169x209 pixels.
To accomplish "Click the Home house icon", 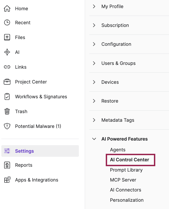I will (7, 9).
